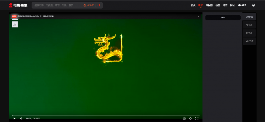Click the video progress bar
This screenshot has height=122, width=265.
coord(106,116)
